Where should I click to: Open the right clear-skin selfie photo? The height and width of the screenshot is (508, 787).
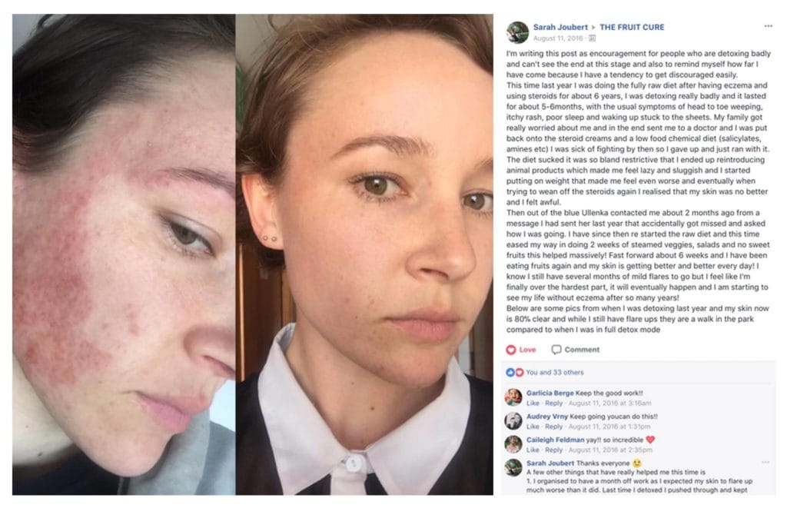tap(364, 254)
